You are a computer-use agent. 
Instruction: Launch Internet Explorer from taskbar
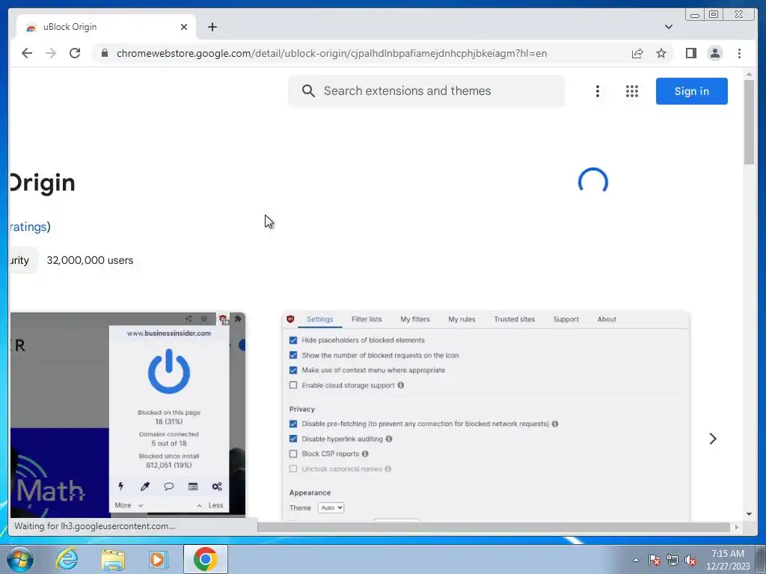tap(67, 559)
